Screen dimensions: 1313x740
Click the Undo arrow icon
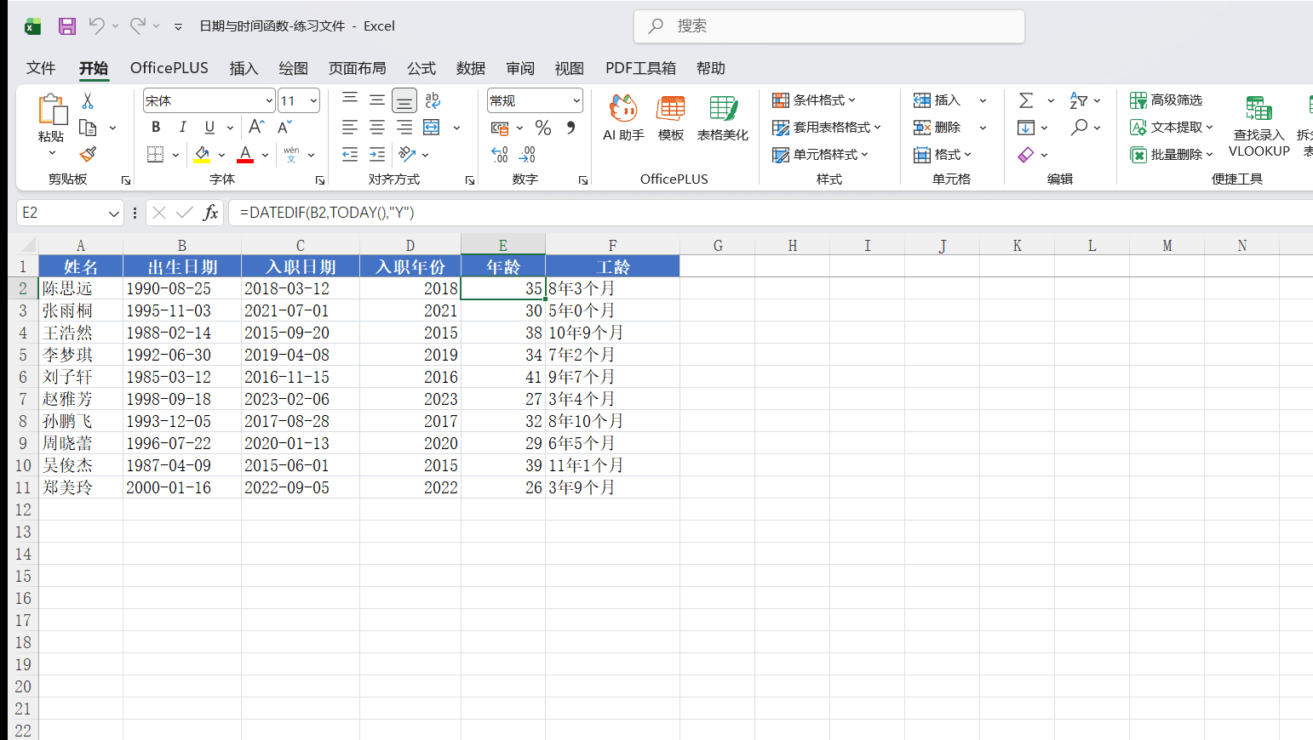[96, 26]
